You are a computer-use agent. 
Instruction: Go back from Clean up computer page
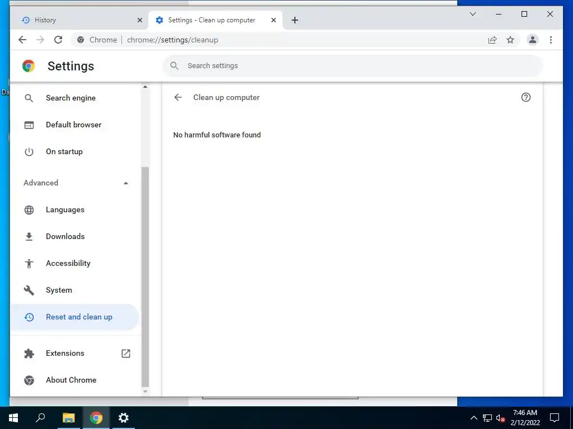[178, 97]
